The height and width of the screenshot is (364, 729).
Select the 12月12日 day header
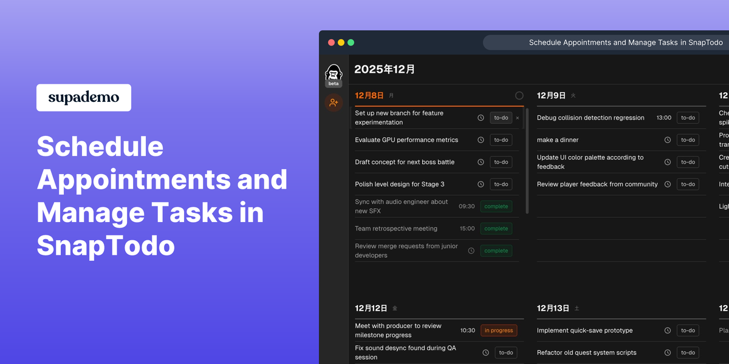coord(371,308)
